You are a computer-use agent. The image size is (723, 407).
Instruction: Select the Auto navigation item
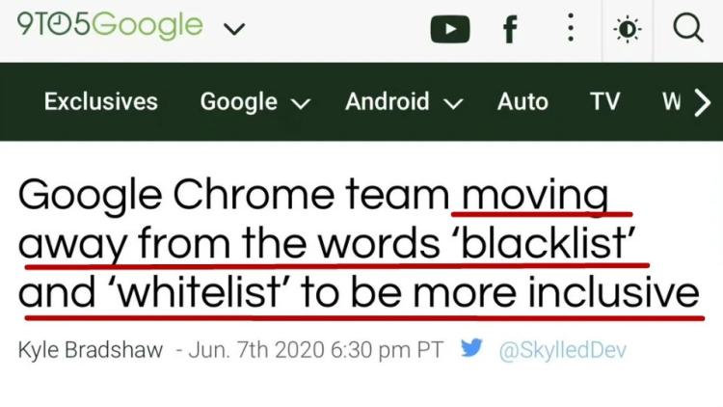[x=522, y=101]
